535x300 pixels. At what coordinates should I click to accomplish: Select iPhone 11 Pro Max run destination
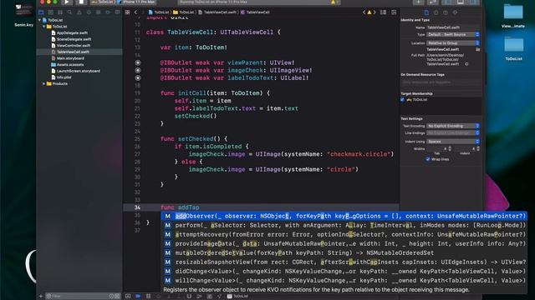tap(136, 2)
